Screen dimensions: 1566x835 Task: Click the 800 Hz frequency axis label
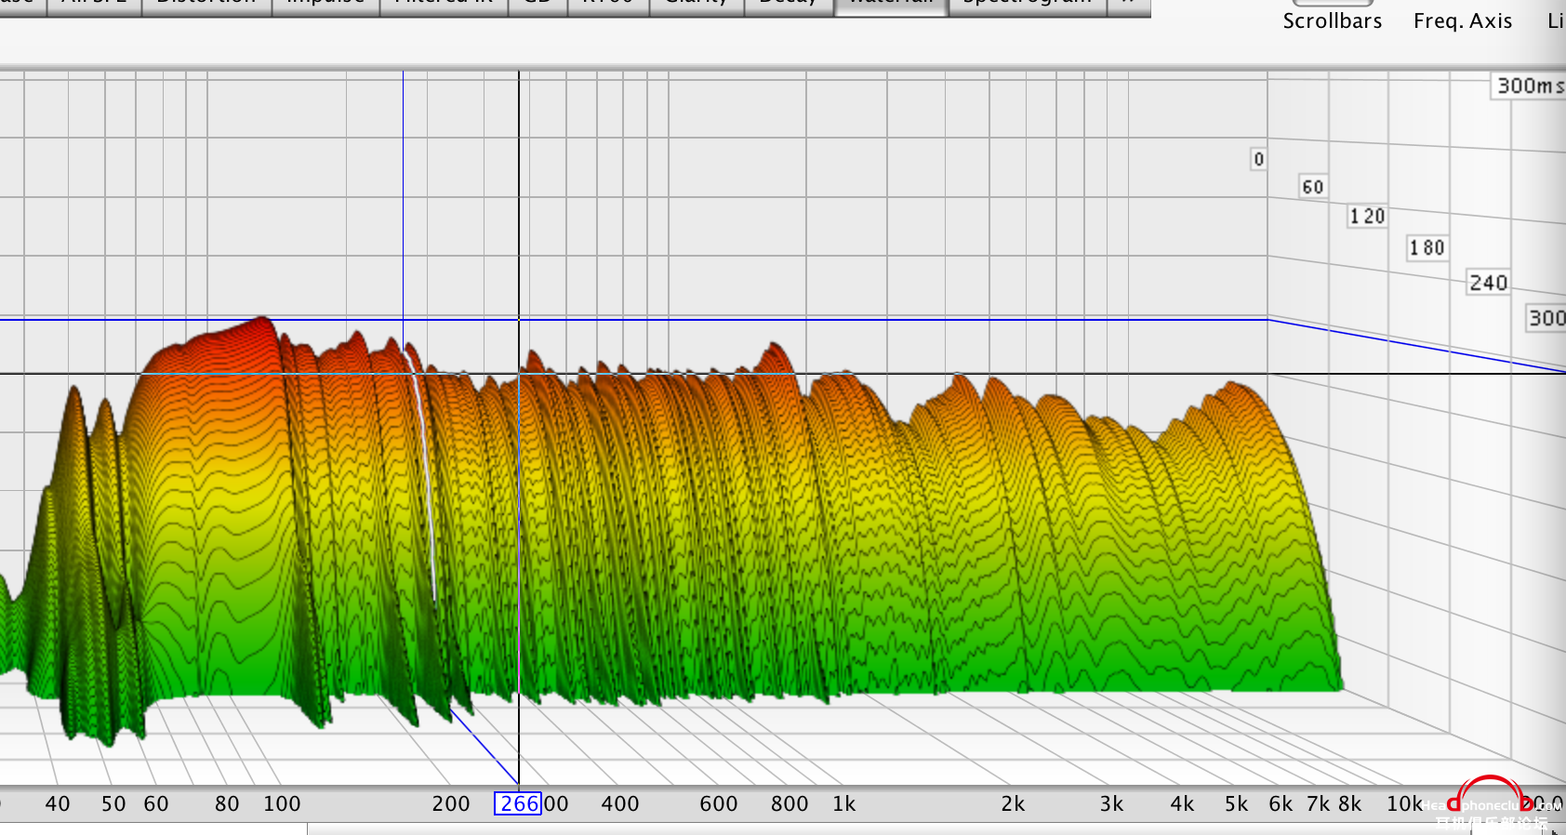[790, 803]
